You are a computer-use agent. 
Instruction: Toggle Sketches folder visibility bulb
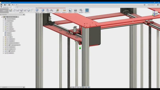tap(5, 29)
